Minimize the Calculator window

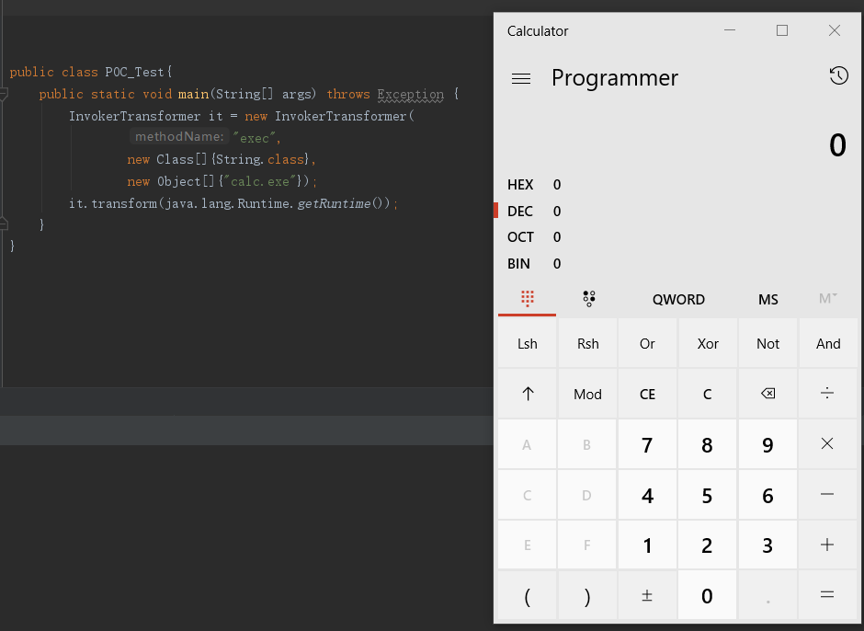coord(730,30)
